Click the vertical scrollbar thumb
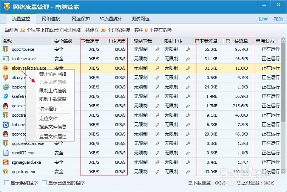 (x=283, y=82)
